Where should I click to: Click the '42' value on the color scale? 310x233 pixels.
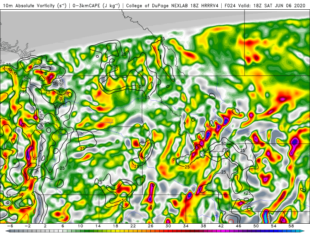coord(221,226)
